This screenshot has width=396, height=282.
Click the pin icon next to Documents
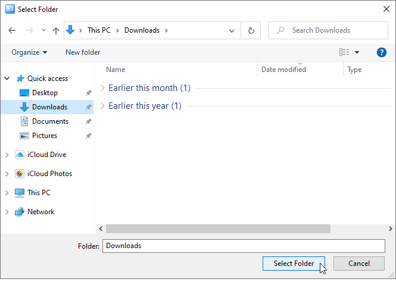coord(88,121)
